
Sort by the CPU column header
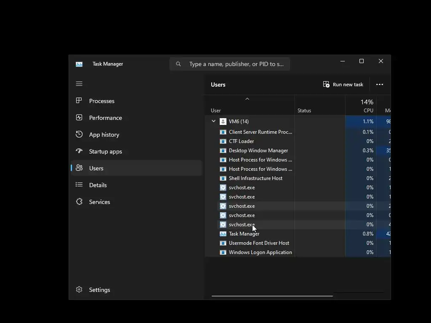(x=361, y=106)
